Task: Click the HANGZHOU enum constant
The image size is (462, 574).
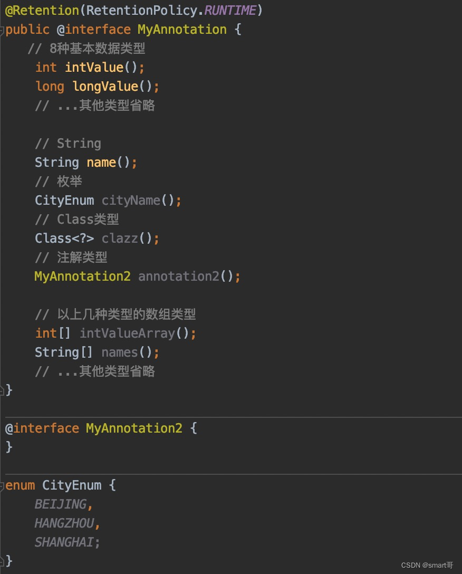Action: click(x=64, y=523)
